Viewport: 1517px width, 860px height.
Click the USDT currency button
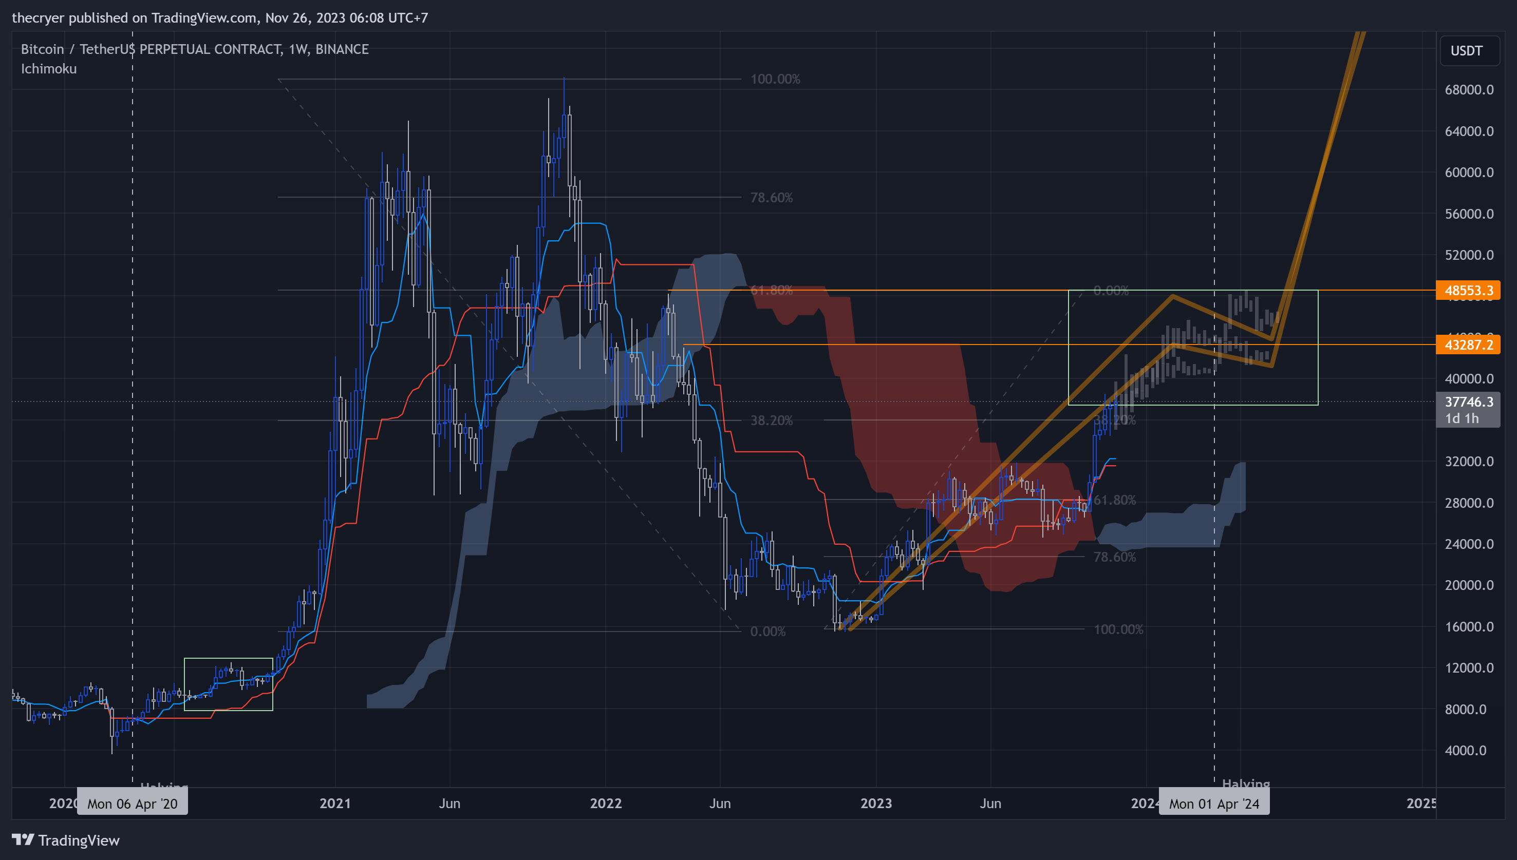(x=1469, y=51)
